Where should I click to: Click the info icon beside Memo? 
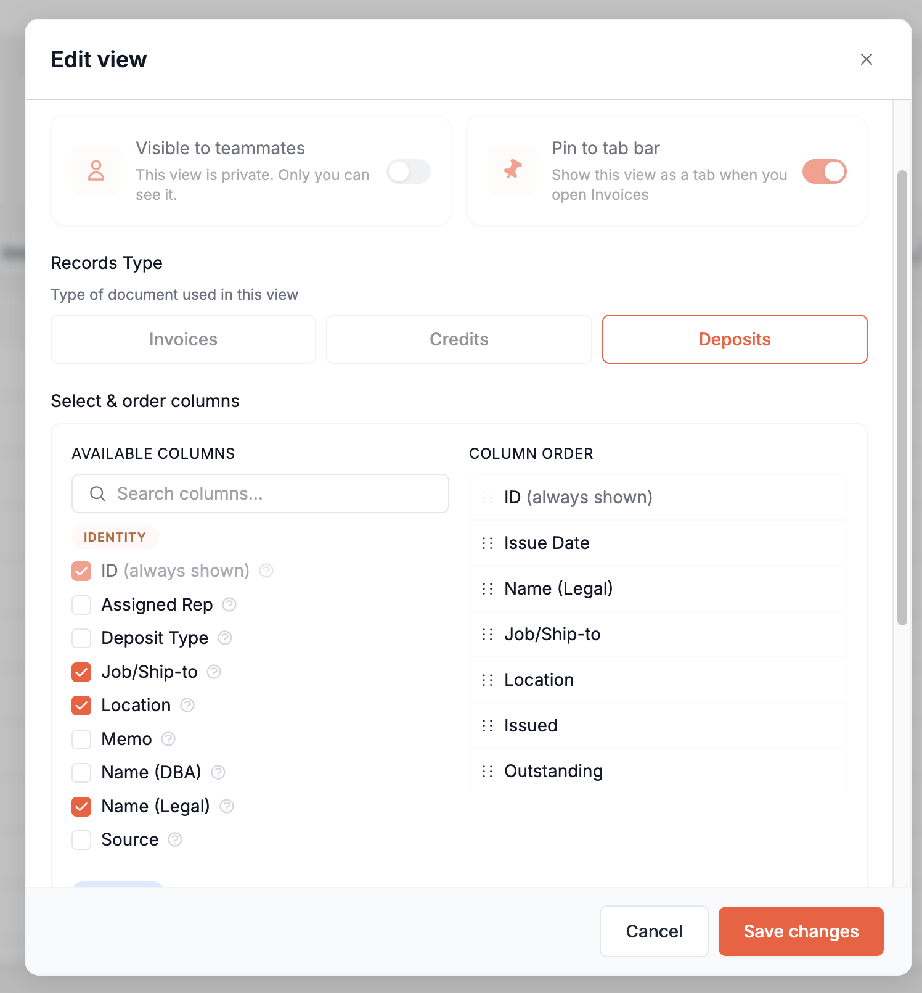[168, 739]
